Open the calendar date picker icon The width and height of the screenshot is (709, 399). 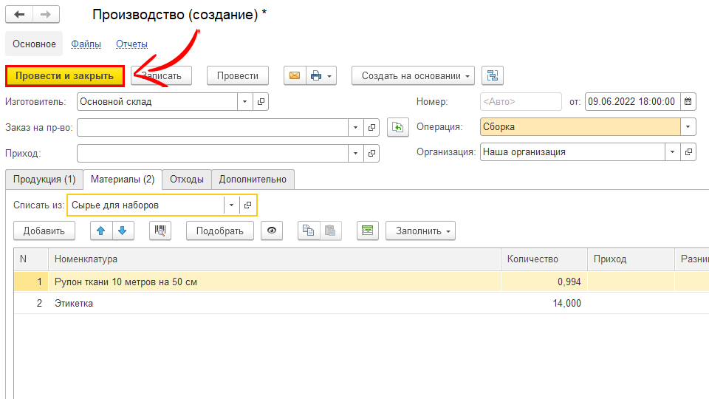coord(688,101)
